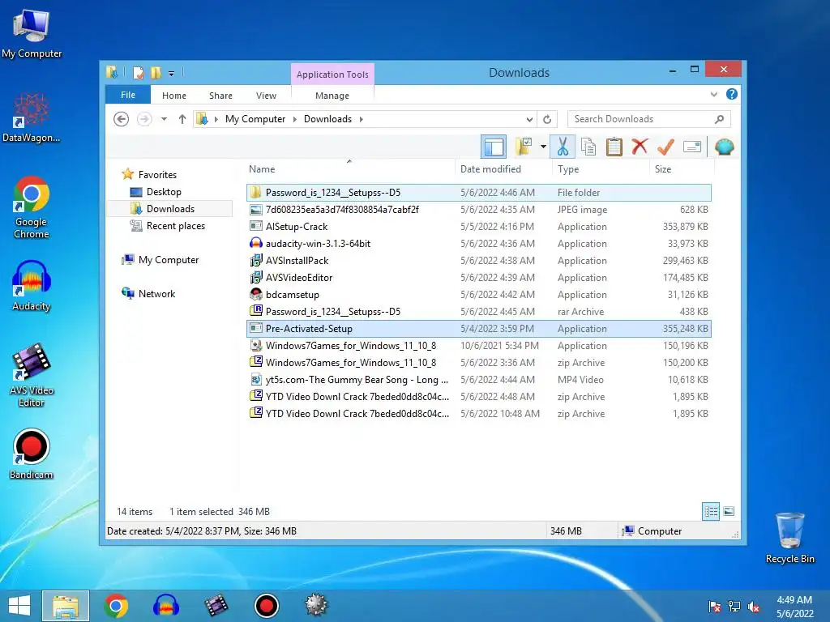The image size is (830, 622).
Task: Select Desktop in the navigation pane
Action: 164,192
